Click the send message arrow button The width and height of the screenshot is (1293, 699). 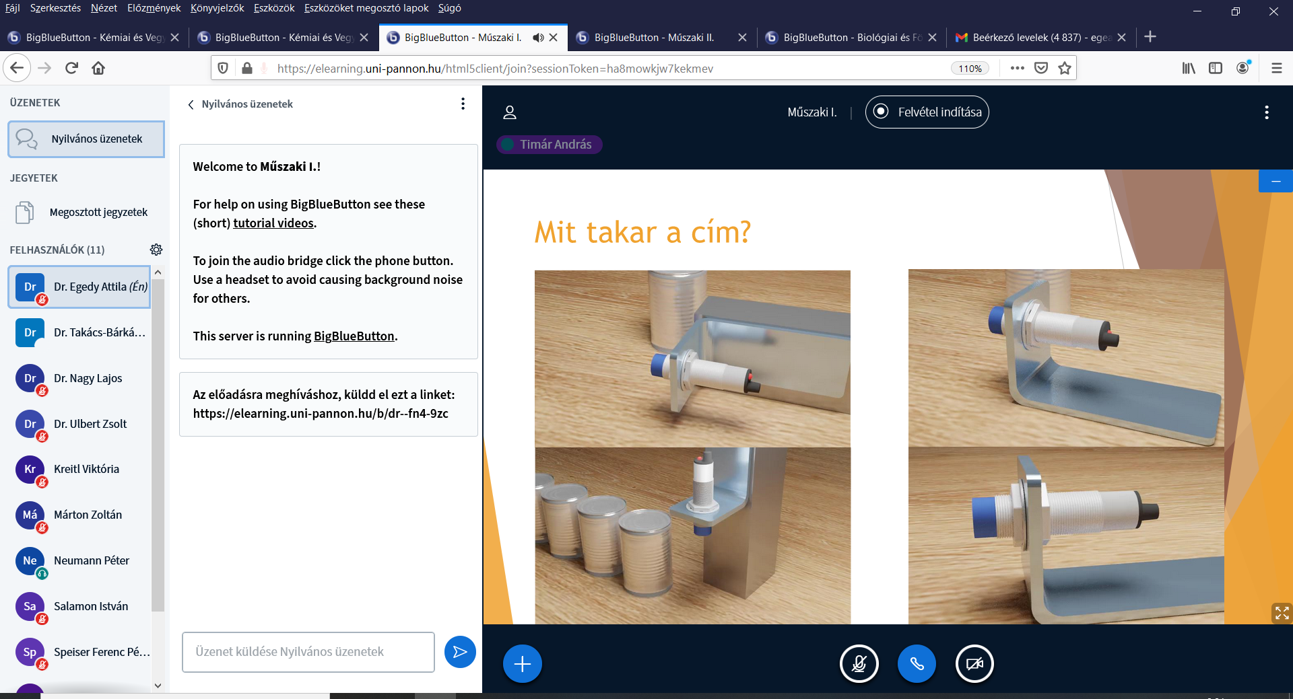coord(460,652)
